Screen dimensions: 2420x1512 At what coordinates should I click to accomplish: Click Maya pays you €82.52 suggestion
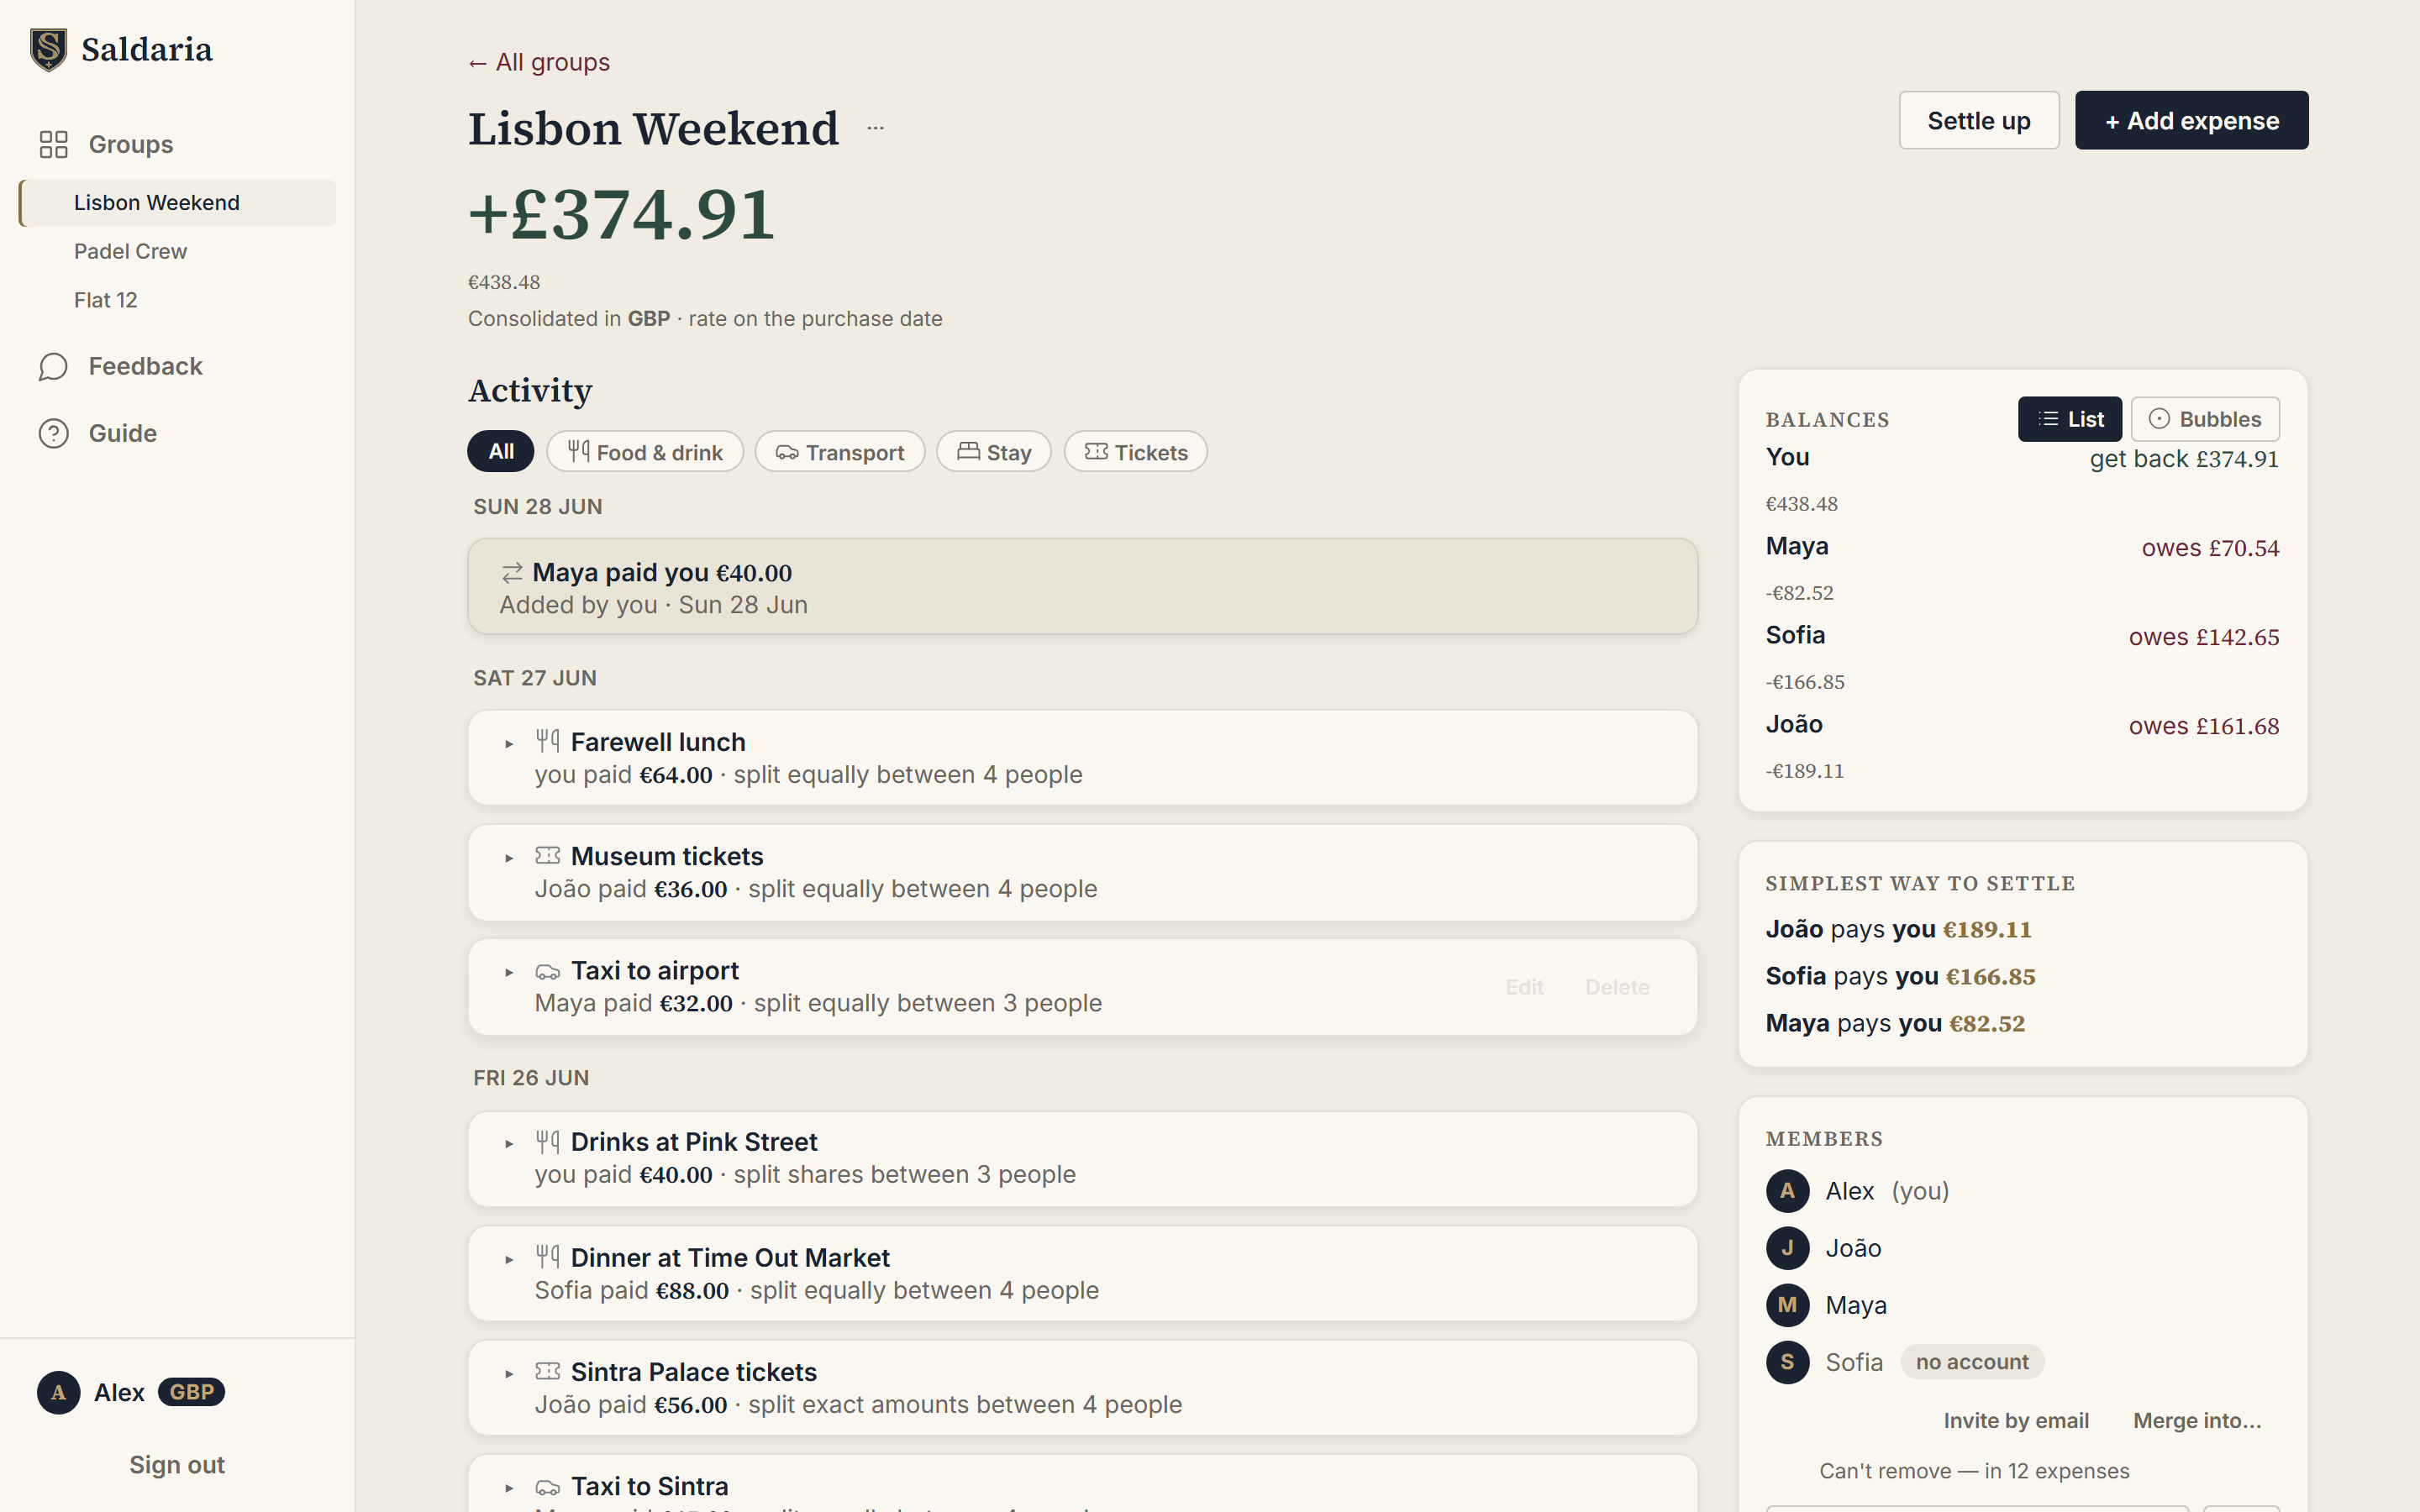1895,1023
